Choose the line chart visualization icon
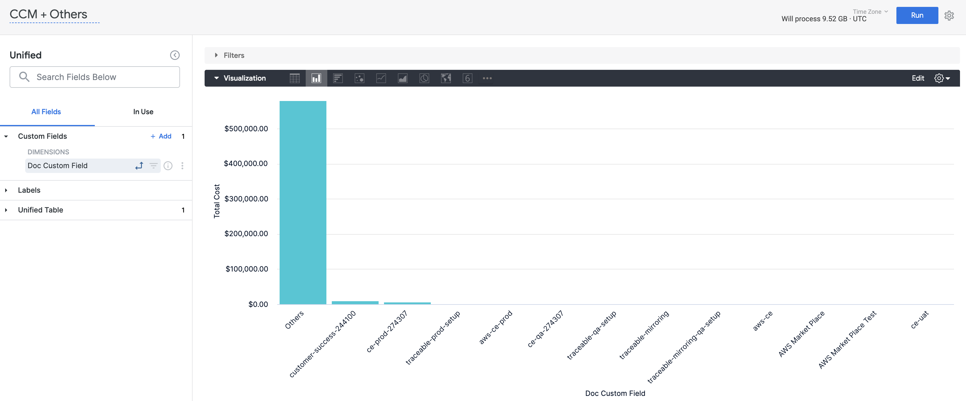 click(381, 78)
